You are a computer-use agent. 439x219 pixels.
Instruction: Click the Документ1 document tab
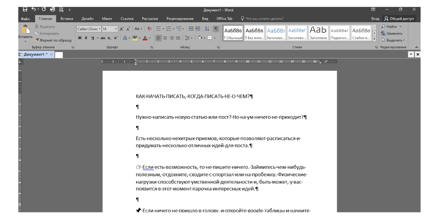pos(34,54)
